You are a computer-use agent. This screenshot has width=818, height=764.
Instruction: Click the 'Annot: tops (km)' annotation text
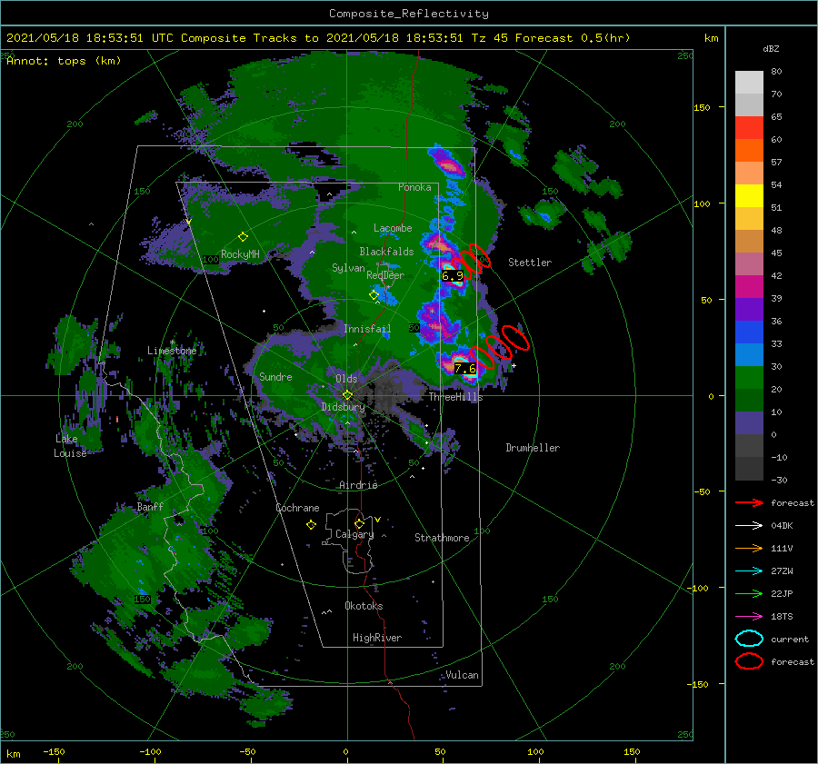[x=64, y=61]
